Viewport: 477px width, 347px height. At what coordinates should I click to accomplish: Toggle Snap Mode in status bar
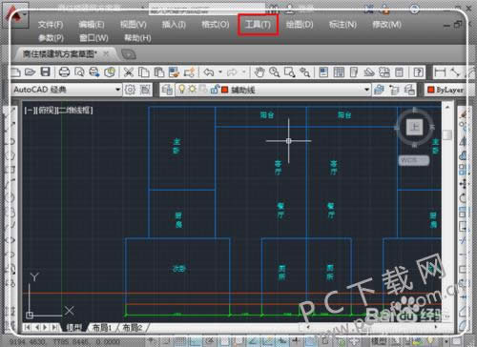(167, 341)
